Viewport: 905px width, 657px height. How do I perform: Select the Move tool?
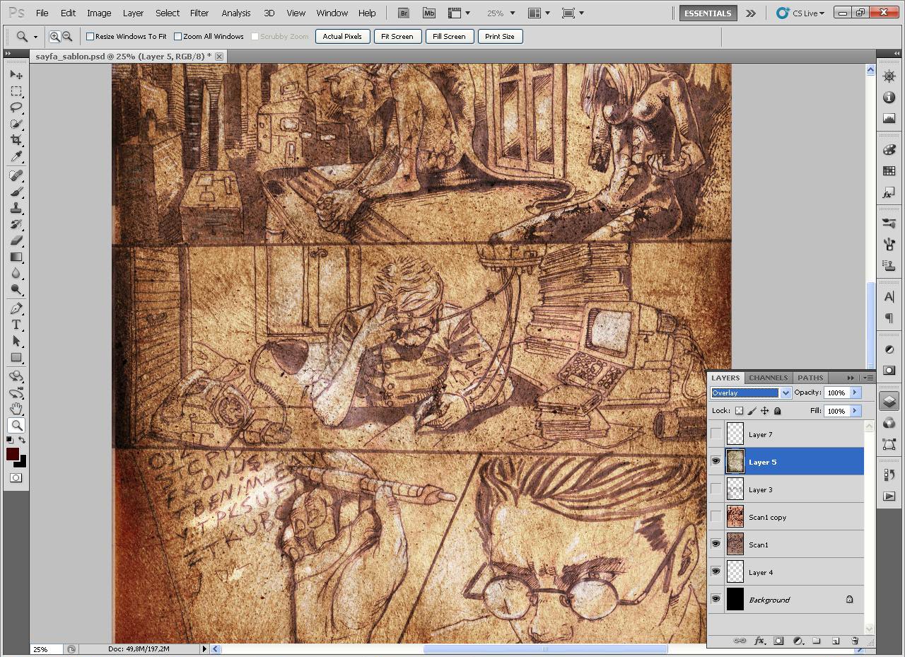pyautogui.click(x=17, y=74)
